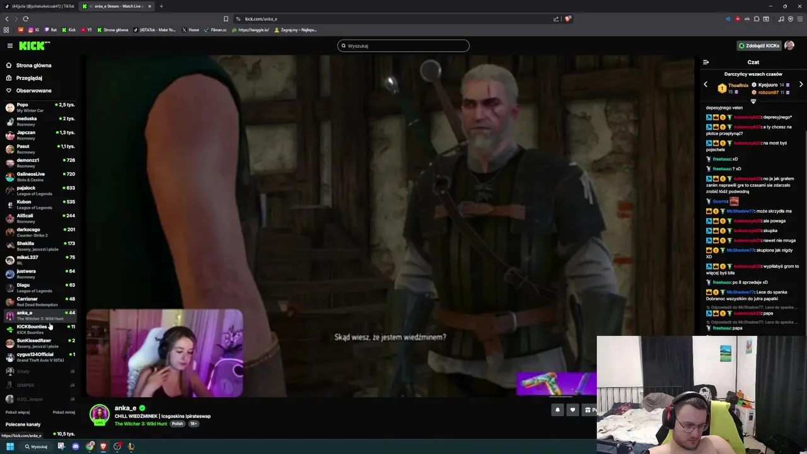The width and height of the screenshot is (807, 454).
Task: Open channel Diagu in the sidebar
Action: coord(39,288)
